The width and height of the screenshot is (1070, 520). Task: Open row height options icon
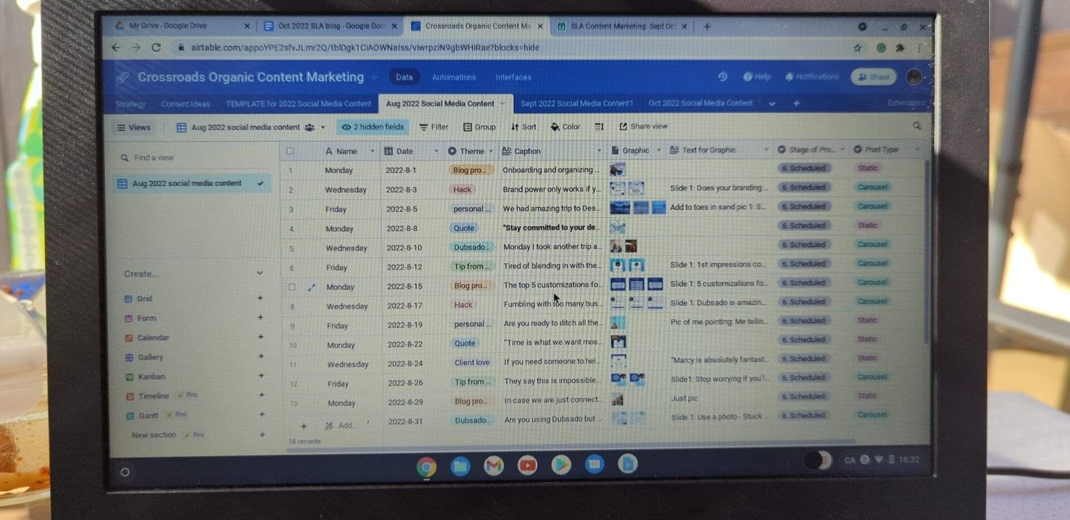599,127
